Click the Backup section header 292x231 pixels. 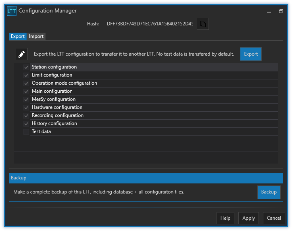pos(146,178)
